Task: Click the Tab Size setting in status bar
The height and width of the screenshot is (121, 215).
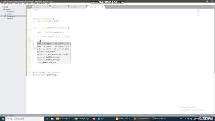Action: click(x=197, y=115)
